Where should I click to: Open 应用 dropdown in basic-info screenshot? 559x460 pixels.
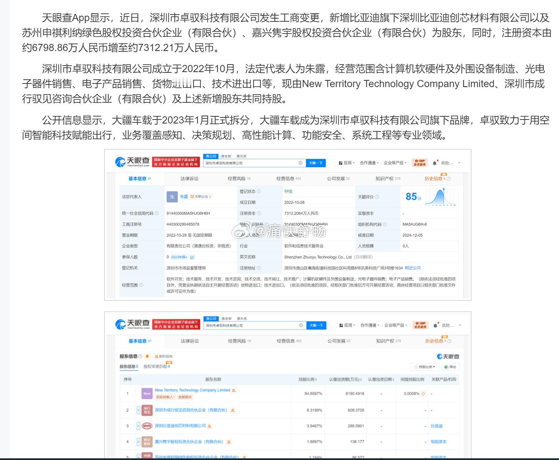(x=347, y=163)
